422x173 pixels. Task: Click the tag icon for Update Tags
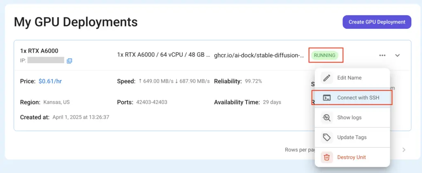[x=327, y=137]
